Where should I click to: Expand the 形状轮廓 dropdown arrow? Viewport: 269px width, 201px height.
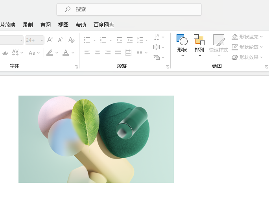(261, 47)
